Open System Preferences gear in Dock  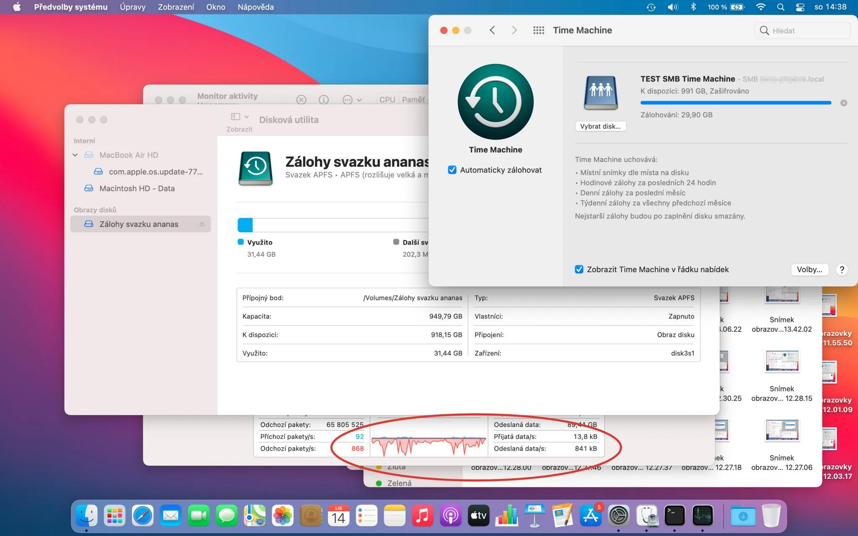(618, 515)
